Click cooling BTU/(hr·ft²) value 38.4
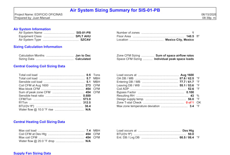Image resolution: width=230 pixels, height=155 pixels. (x=88, y=106)
